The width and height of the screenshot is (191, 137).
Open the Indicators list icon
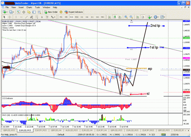[149, 17]
